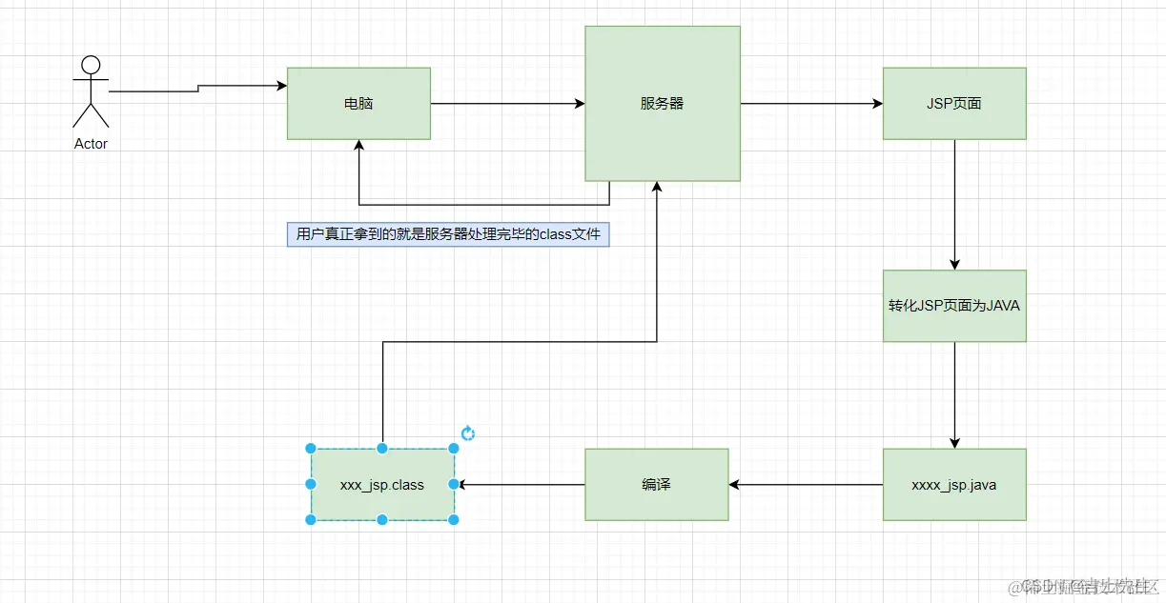Select the 编译 (Compile) box
1166x603 pixels.
click(x=656, y=484)
